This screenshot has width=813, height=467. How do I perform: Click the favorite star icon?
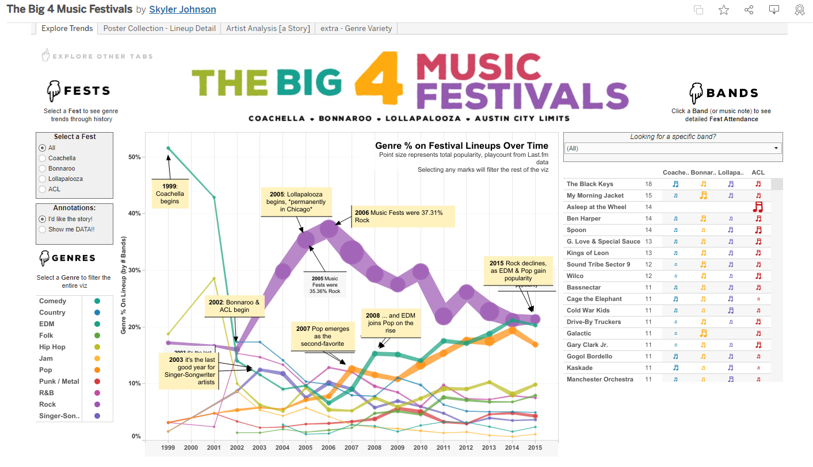[x=724, y=10]
